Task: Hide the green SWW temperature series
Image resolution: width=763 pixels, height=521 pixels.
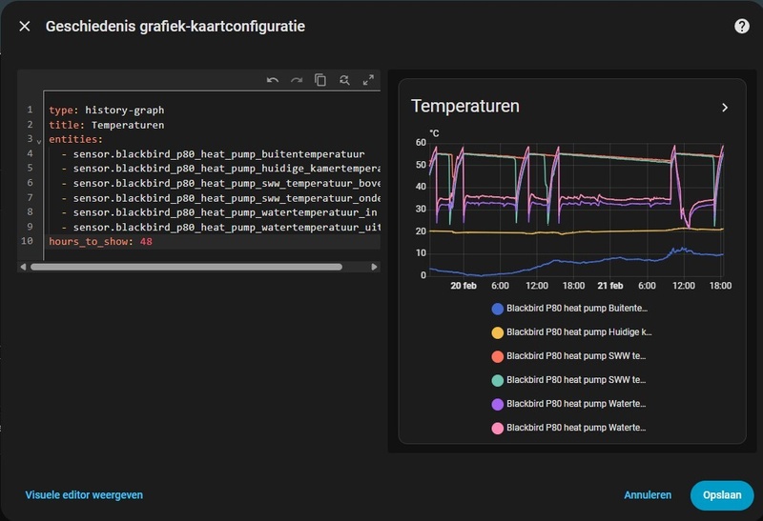Action: (570, 380)
